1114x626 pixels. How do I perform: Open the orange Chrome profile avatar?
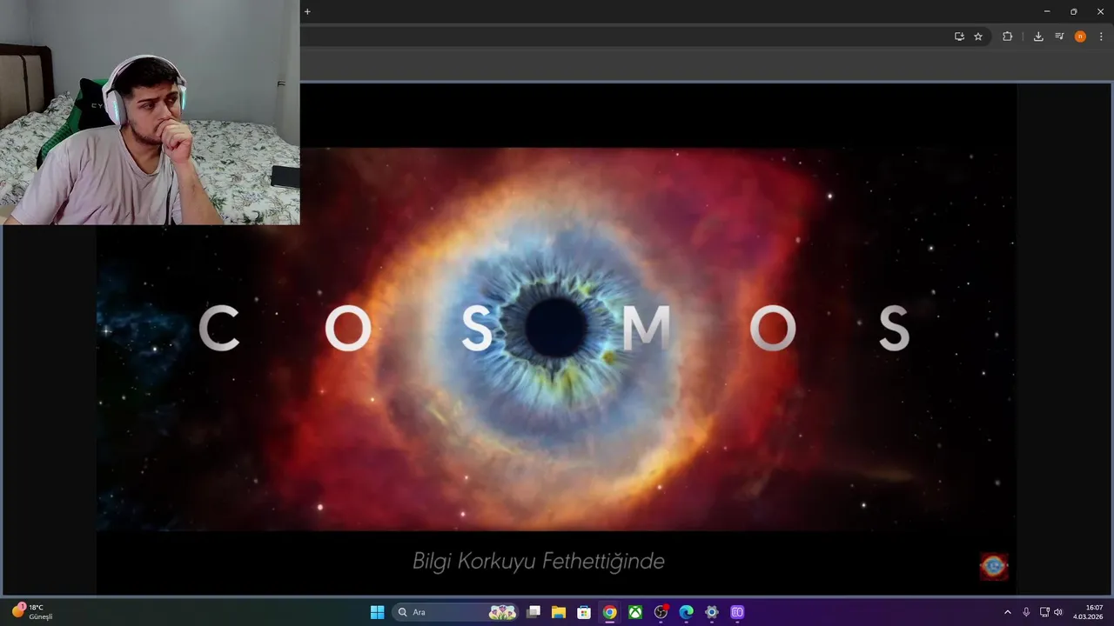tap(1080, 37)
